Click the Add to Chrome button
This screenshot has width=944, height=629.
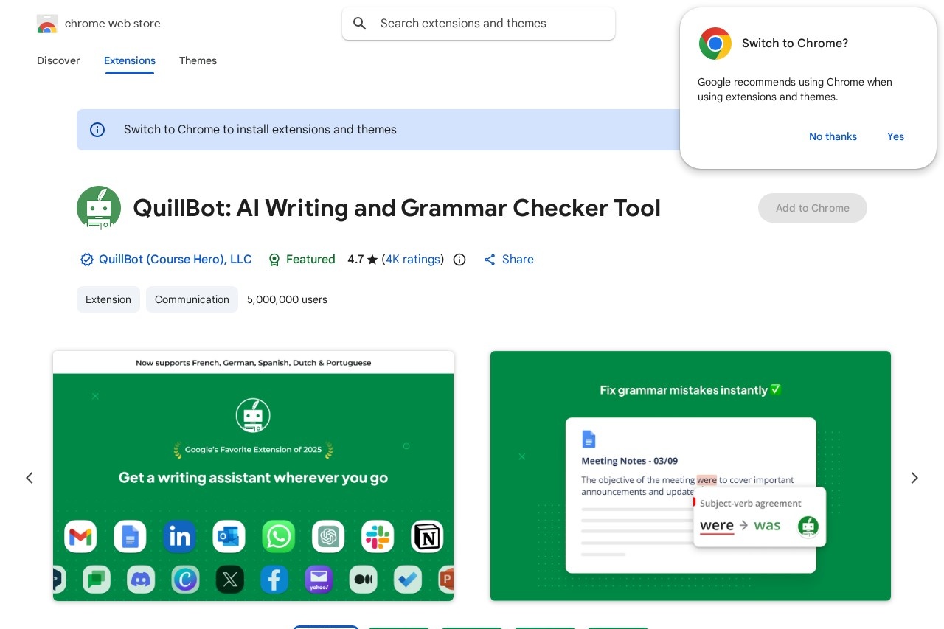coord(812,208)
